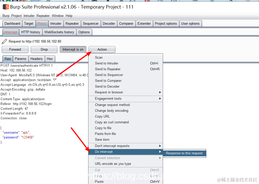Choose Send to Repeater
Viewport: 259px width, 184px height.
click(125, 69)
